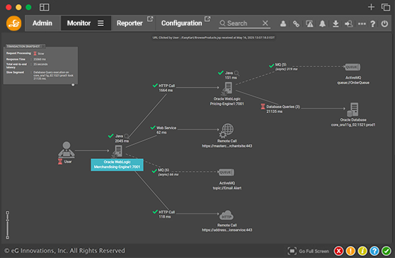395x258 pixels.
Task: Click the Web Service 62 ms label
Action: click(x=166, y=130)
